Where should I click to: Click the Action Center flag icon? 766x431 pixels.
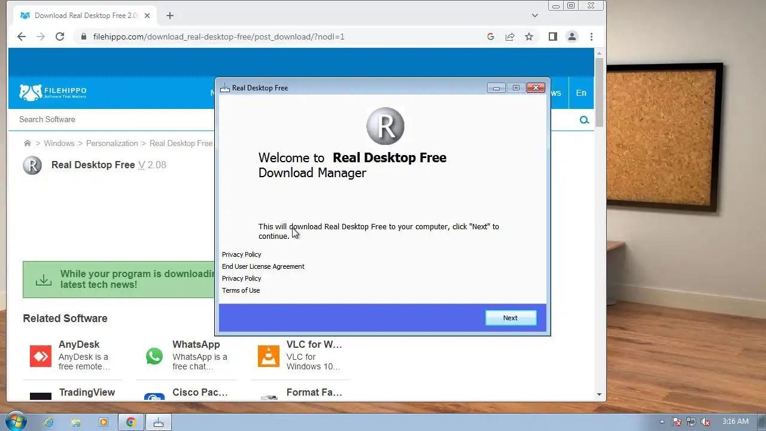tap(677, 422)
